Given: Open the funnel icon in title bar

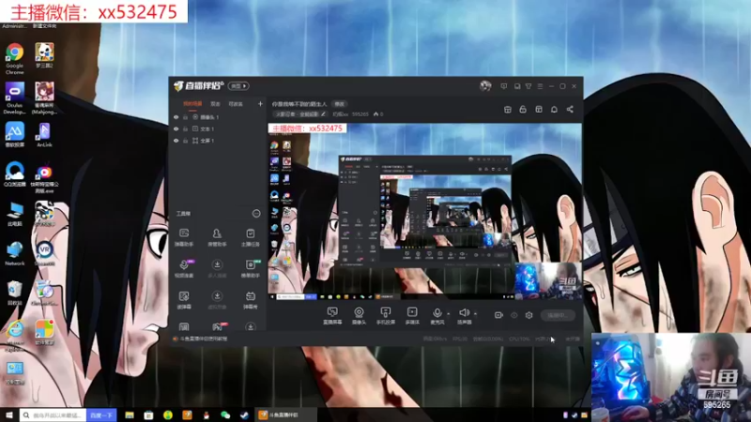Looking at the screenshot, I should pyautogui.click(x=529, y=86).
